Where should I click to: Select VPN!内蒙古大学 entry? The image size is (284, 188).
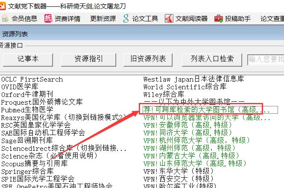click(191, 156)
